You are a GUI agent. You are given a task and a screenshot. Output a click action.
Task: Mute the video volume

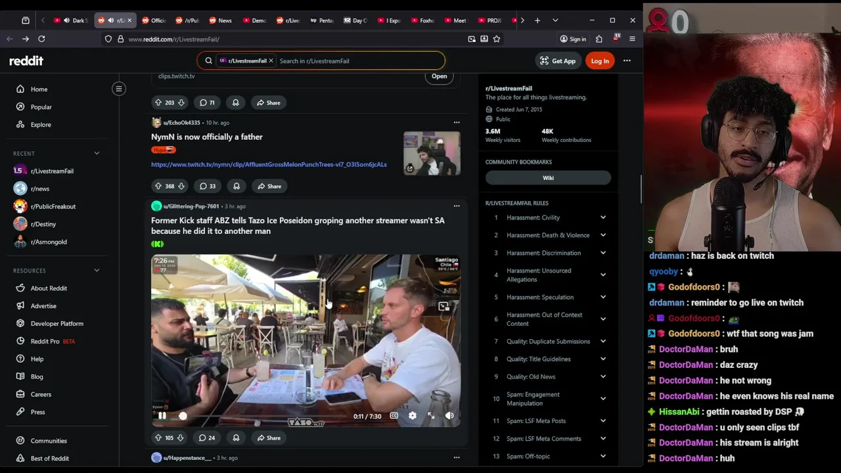[x=449, y=416]
